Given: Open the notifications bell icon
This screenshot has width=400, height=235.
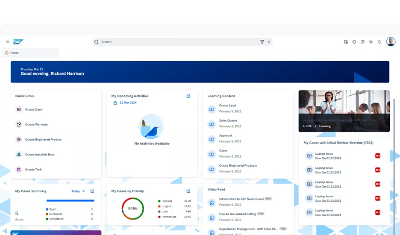Looking at the screenshot, I should [379, 42].
